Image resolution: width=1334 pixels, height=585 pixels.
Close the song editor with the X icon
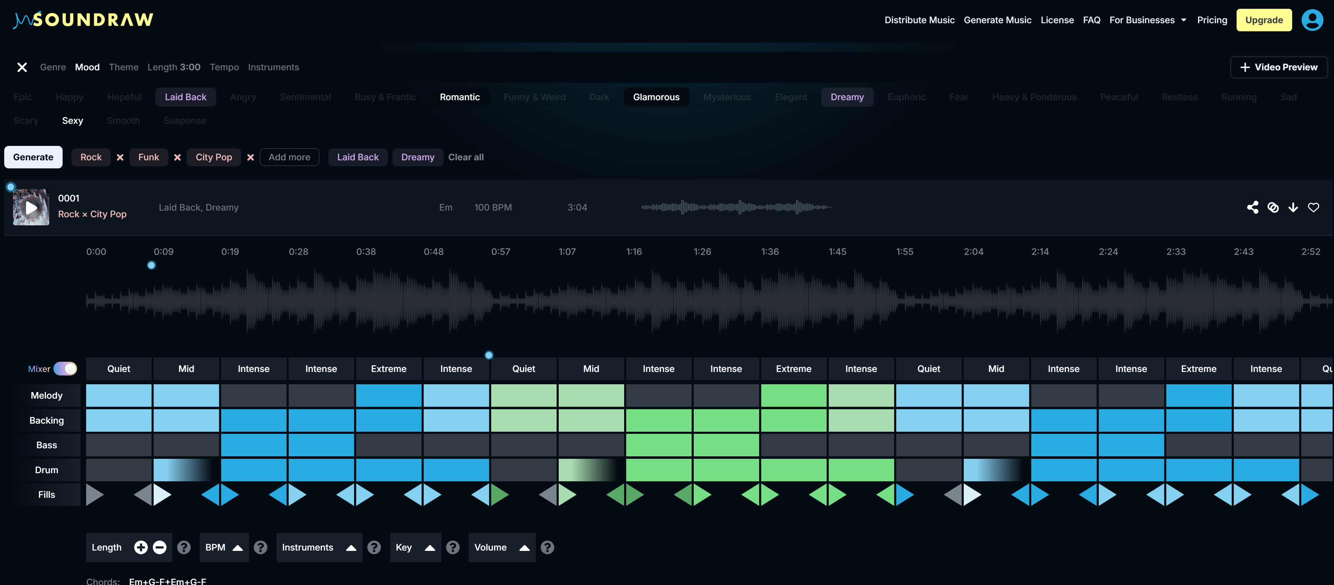click(22, 67)
